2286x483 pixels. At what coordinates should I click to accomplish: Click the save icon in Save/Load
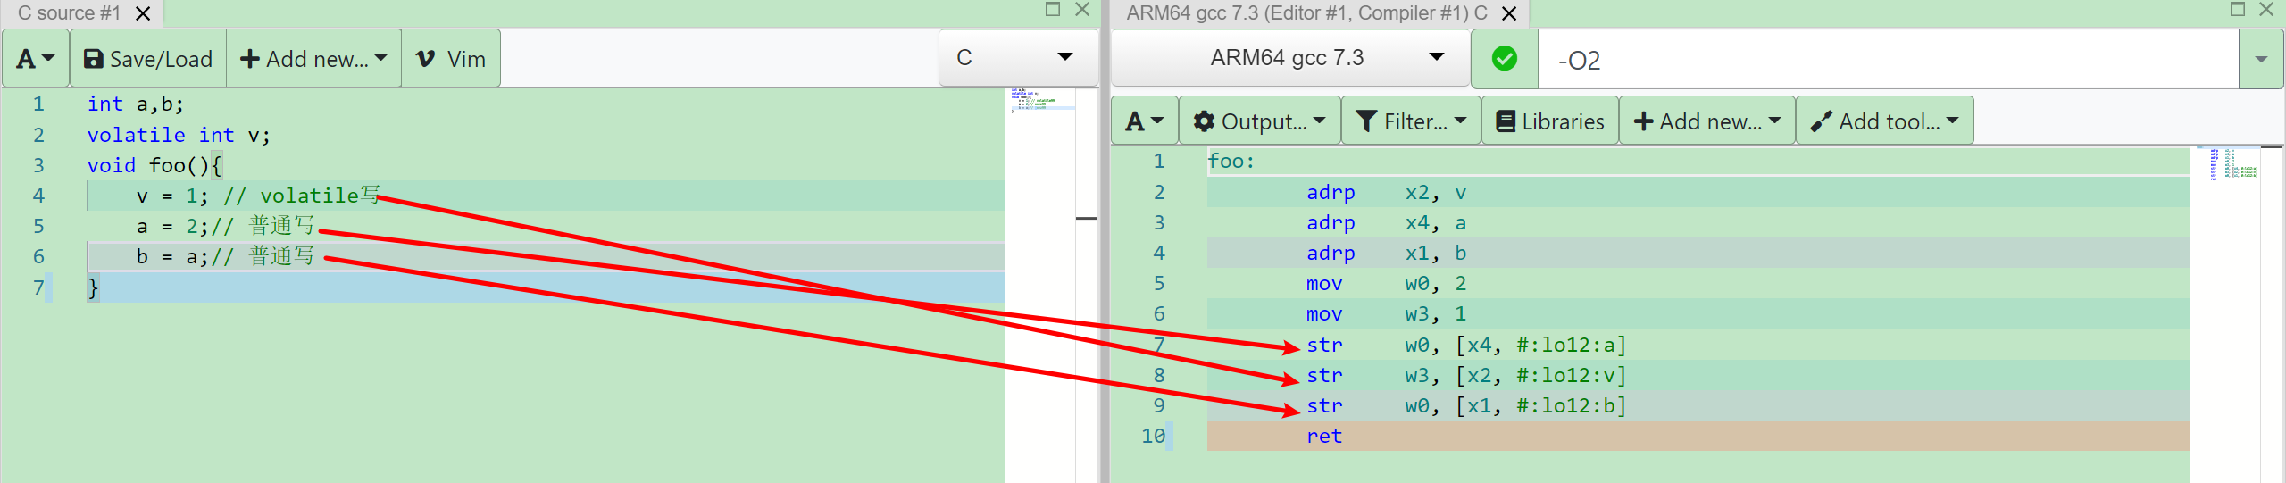[93, 59]
